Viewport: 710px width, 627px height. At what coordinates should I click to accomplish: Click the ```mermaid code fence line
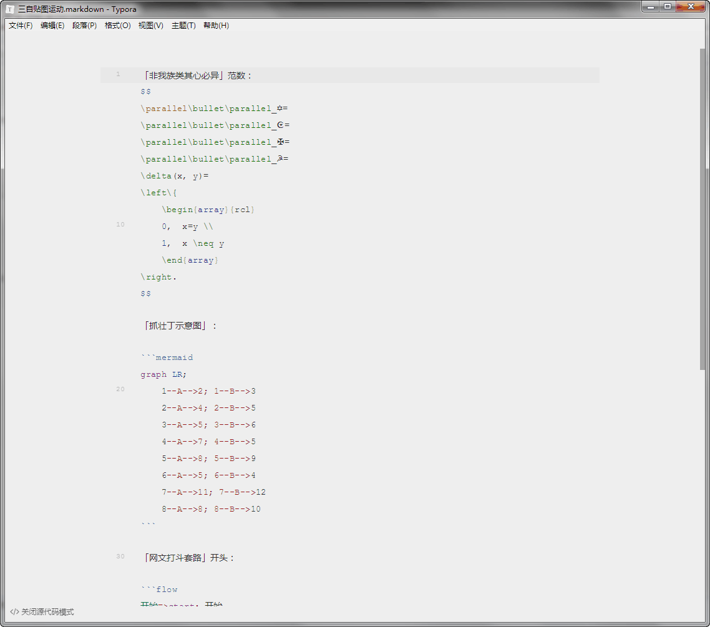tap(167, 357)
